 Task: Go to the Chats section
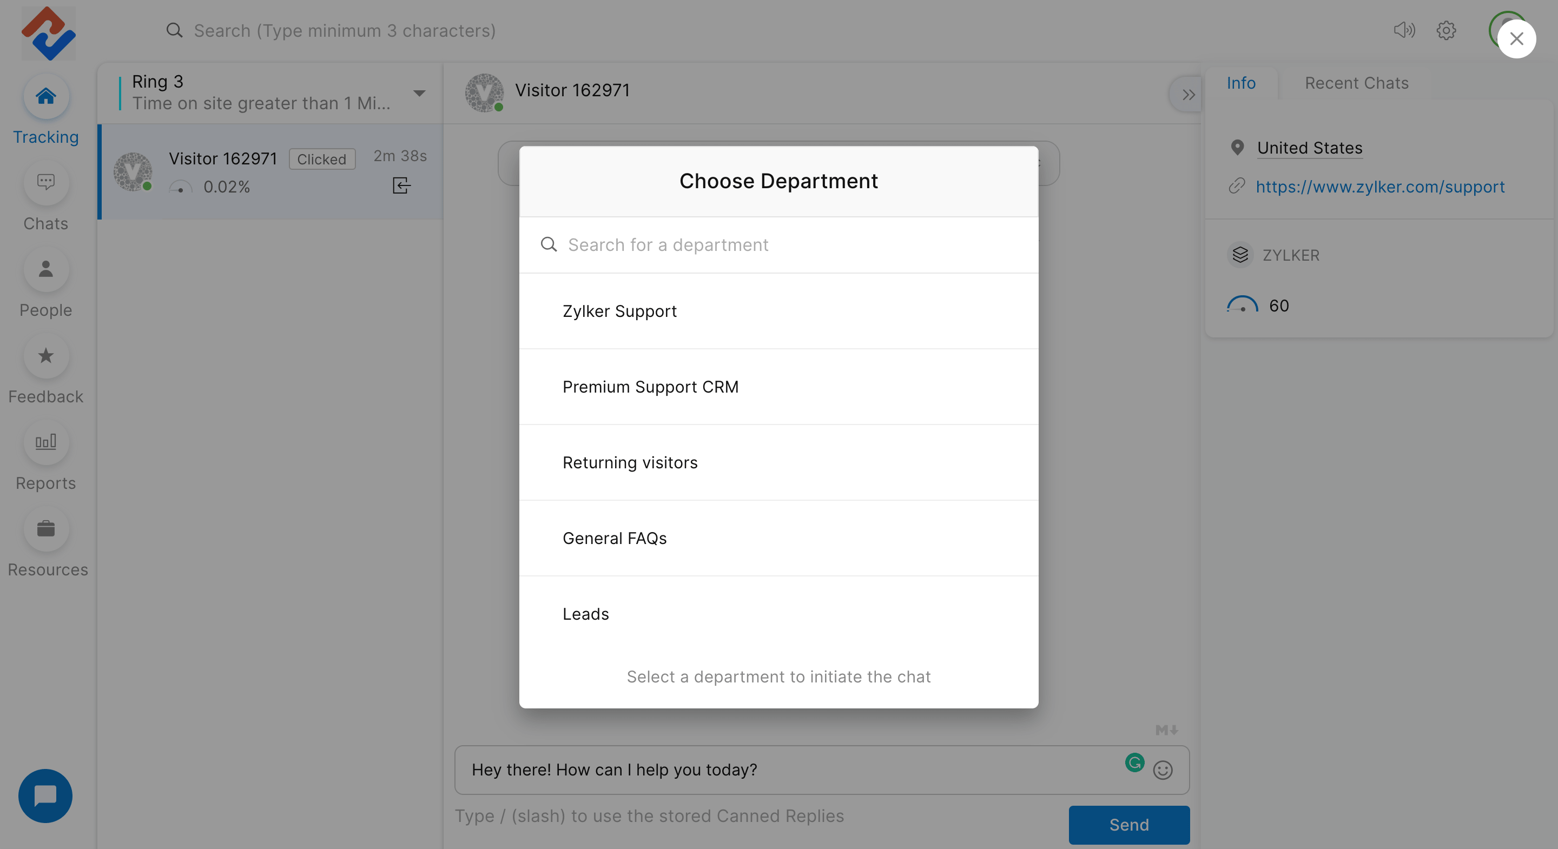click(x=45, y=183)
